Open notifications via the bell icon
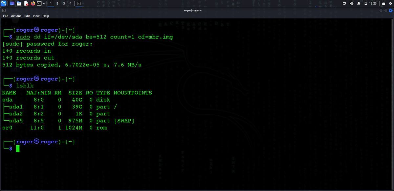The height and width of the screenshot is (191, 394). pos(359,3)
